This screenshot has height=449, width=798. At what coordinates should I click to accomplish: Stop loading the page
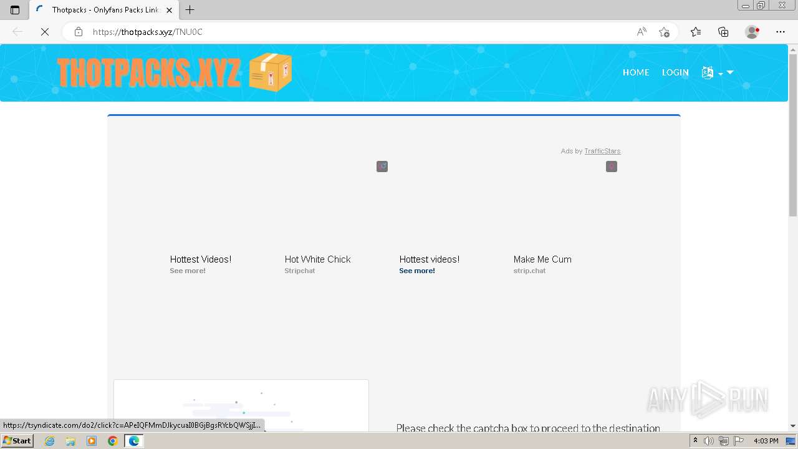click(45, 32)
